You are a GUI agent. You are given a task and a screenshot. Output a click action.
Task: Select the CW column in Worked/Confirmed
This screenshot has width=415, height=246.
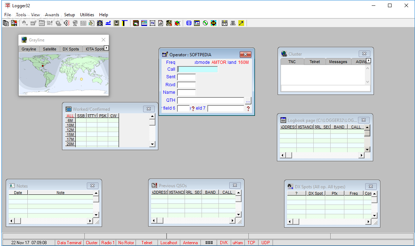click(x=113, y=116)
